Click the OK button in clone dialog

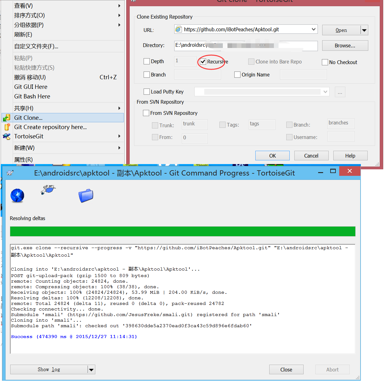pyautogui.click(x=272, y=156)
